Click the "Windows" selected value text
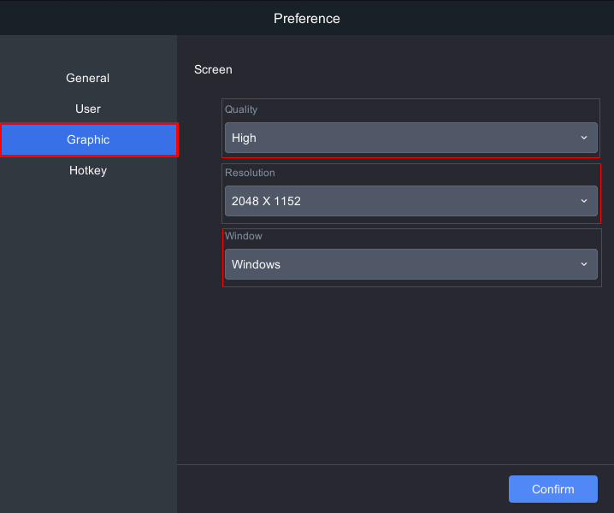The height and width of the screenshot is (513, 614). (256, 264)
